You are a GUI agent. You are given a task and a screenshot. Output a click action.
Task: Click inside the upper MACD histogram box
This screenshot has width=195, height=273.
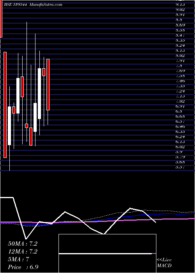(x=107, y=244)
